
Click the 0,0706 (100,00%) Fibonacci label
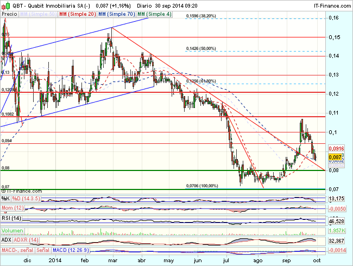coord(202,186)
